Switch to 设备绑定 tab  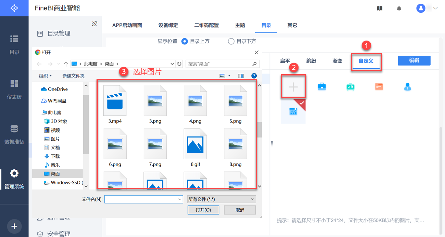(168, 25)
